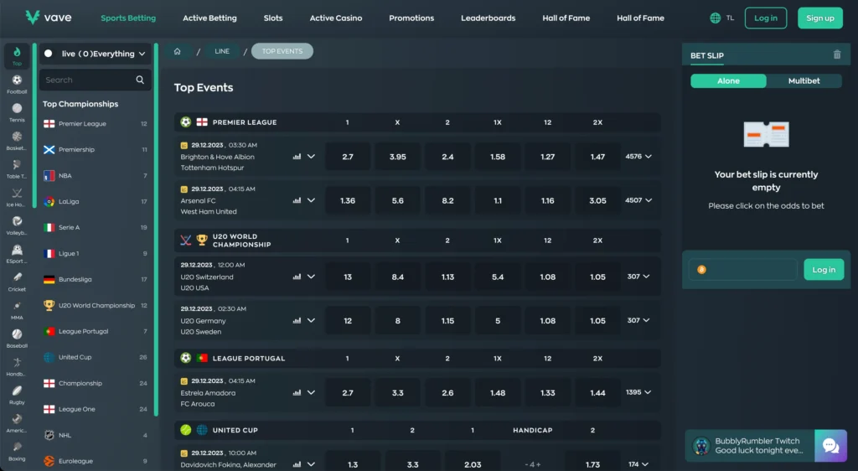Viewport: 858px width, 471px height.
Task: Select the Tennis sport icon
Action: 17,108
